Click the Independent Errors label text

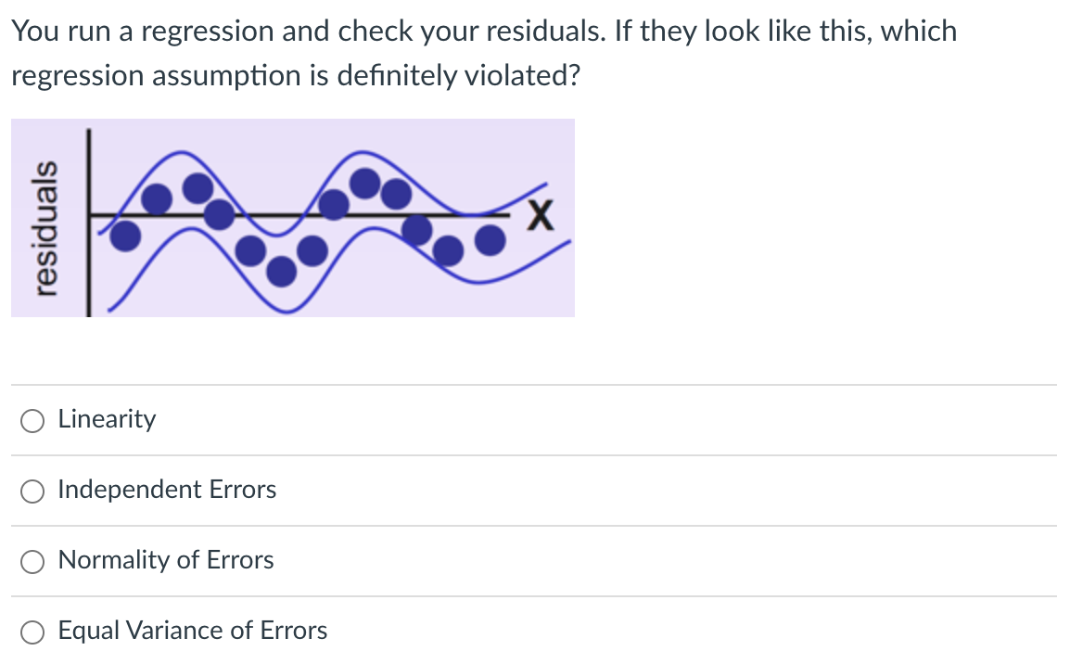[x=167, y=490]
